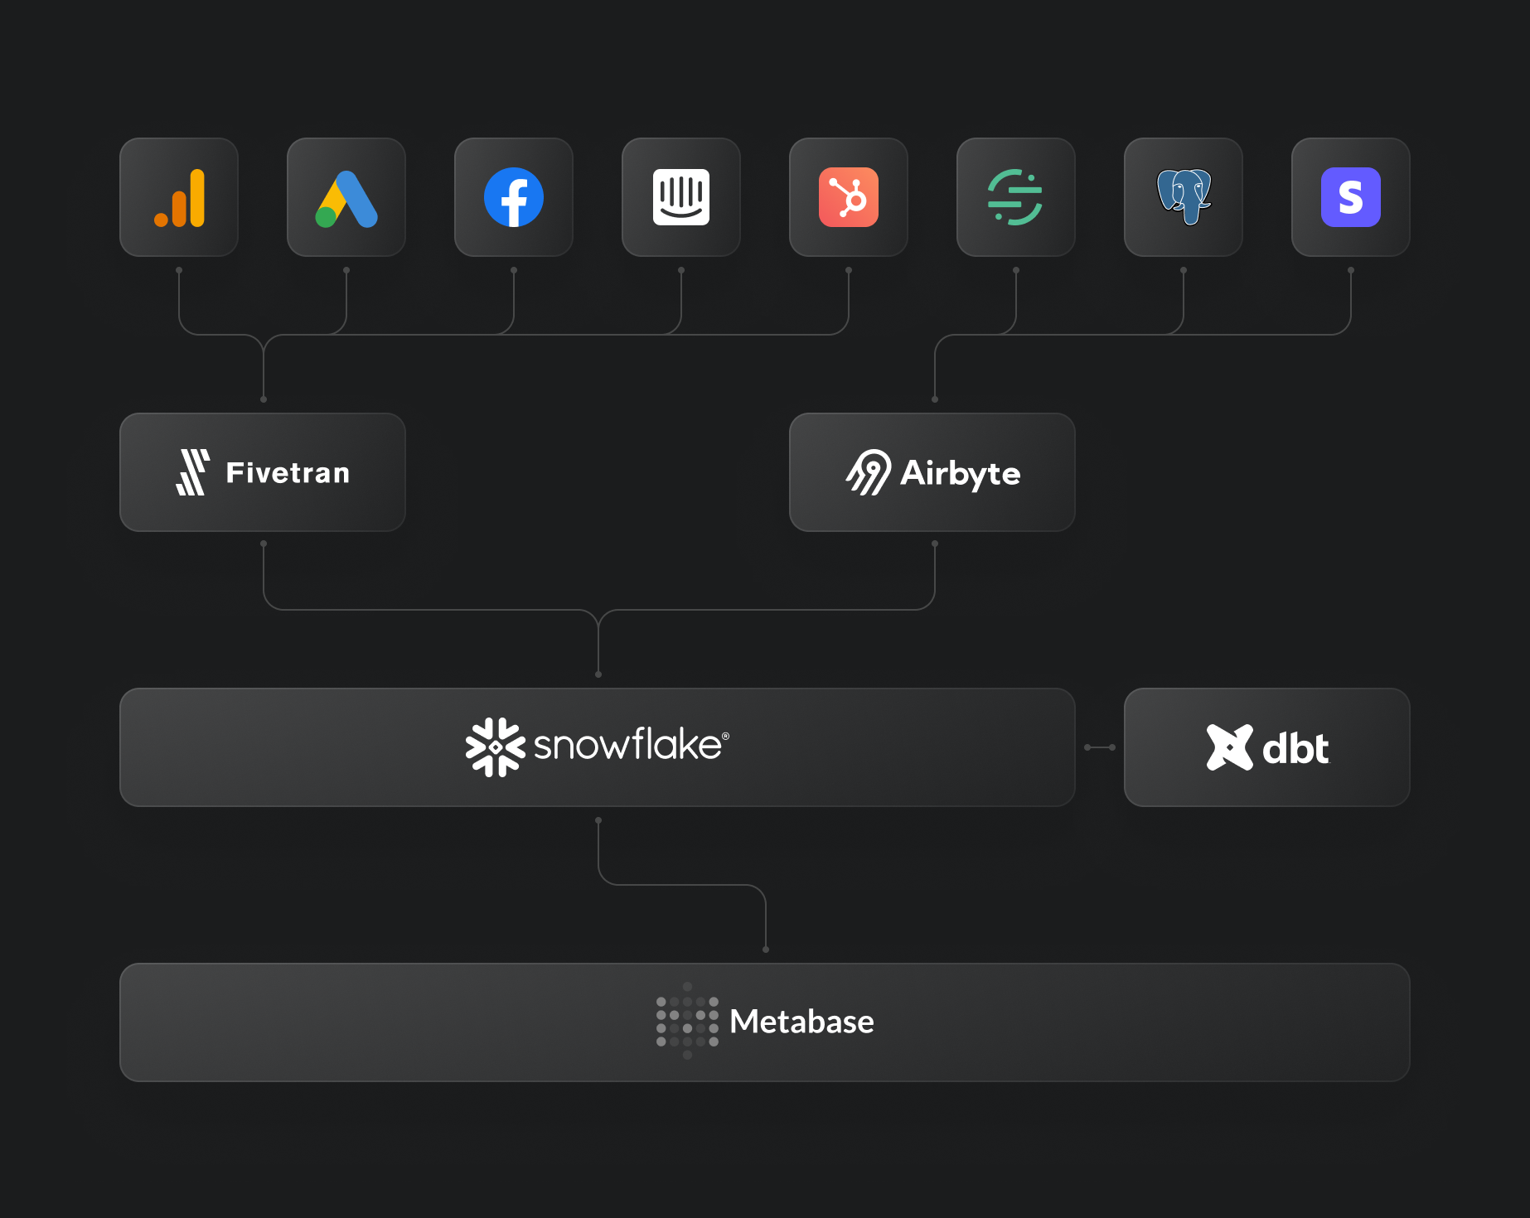Click the dbt text label

[x=1295, y=749]
